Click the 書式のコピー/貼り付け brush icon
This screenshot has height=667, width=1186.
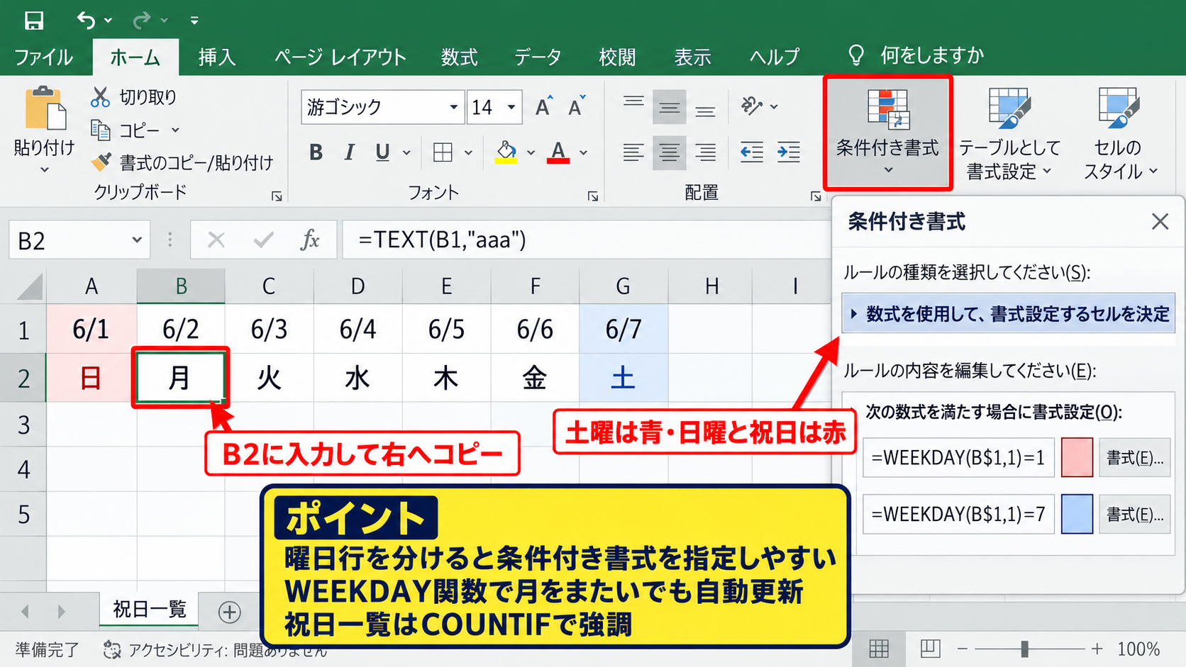tap(101, 162)
